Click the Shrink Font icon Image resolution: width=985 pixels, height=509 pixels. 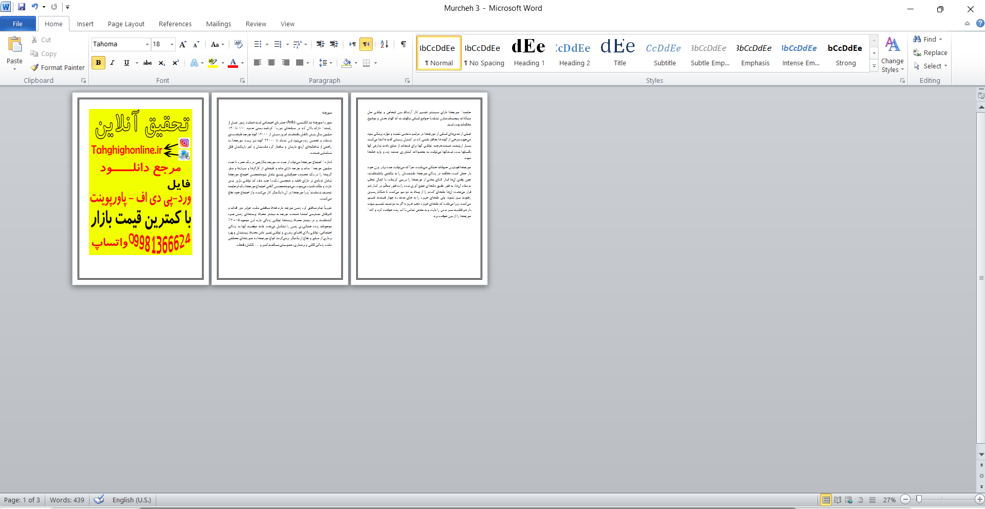[196, 44]
